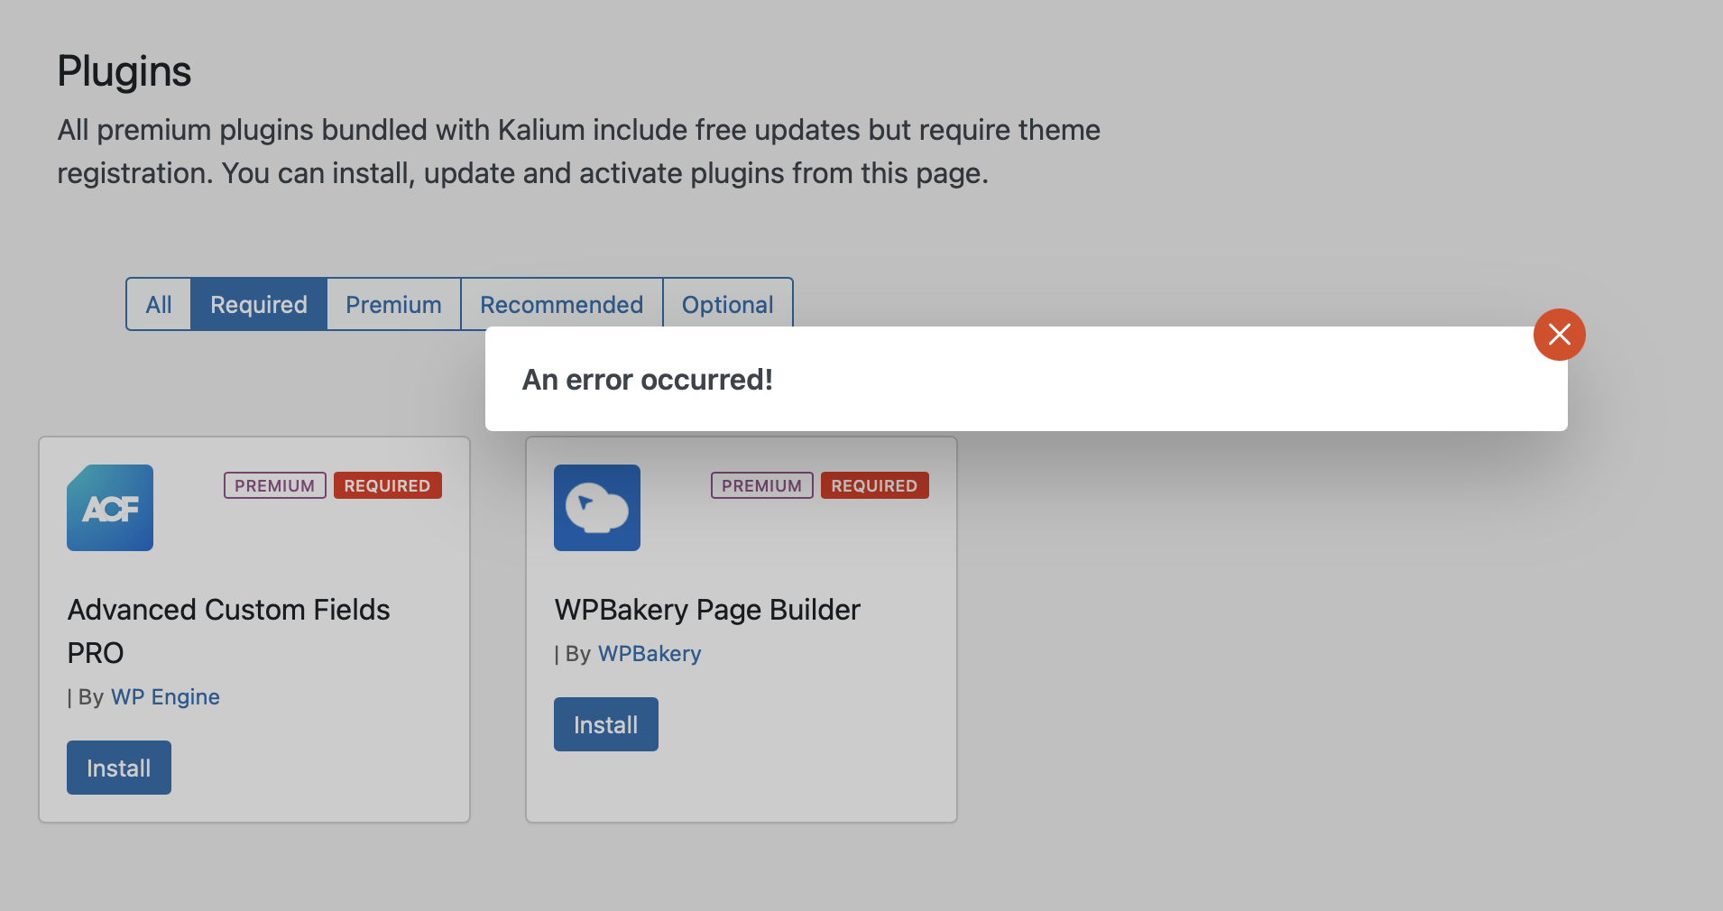Screen dimensions: 1723x911
Task: Click the Plugins page heading
Action: (x=124, y=71)
